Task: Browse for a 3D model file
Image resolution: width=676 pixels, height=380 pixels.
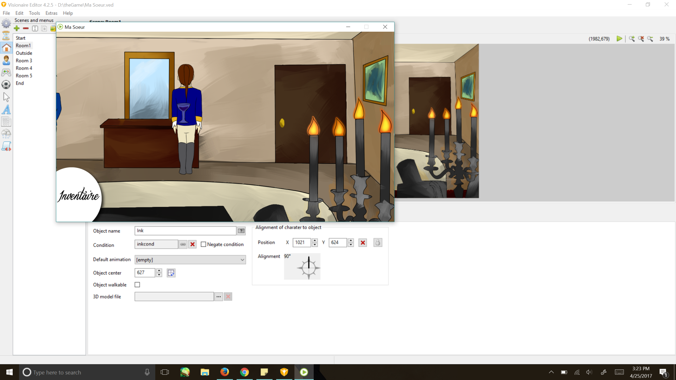Action: pyautogui.click(x=219, y=297)
